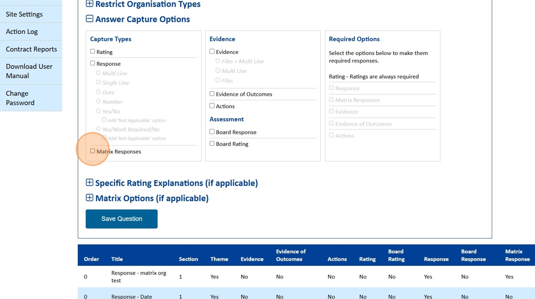Screen dimensions: 535x299
Task: Tick the Board Response checkbox
Action: pyautogui.click(x=212, y=131)
